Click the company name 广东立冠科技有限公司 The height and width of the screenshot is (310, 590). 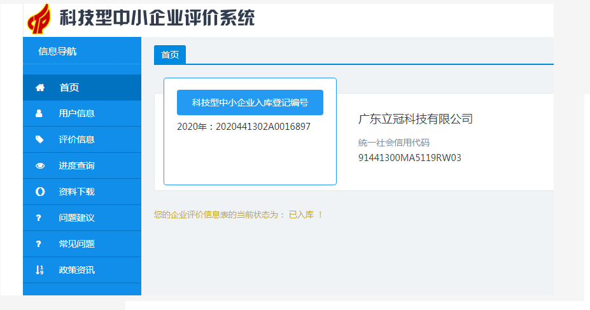tap(415, 119)
